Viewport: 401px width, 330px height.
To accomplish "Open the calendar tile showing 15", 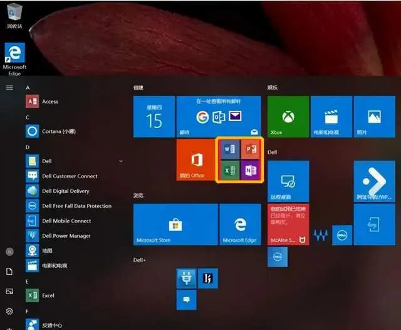I will [154, 117].
